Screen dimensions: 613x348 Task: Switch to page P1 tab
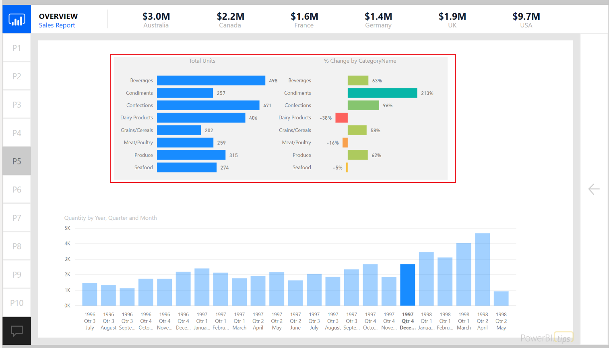[17, 48]
